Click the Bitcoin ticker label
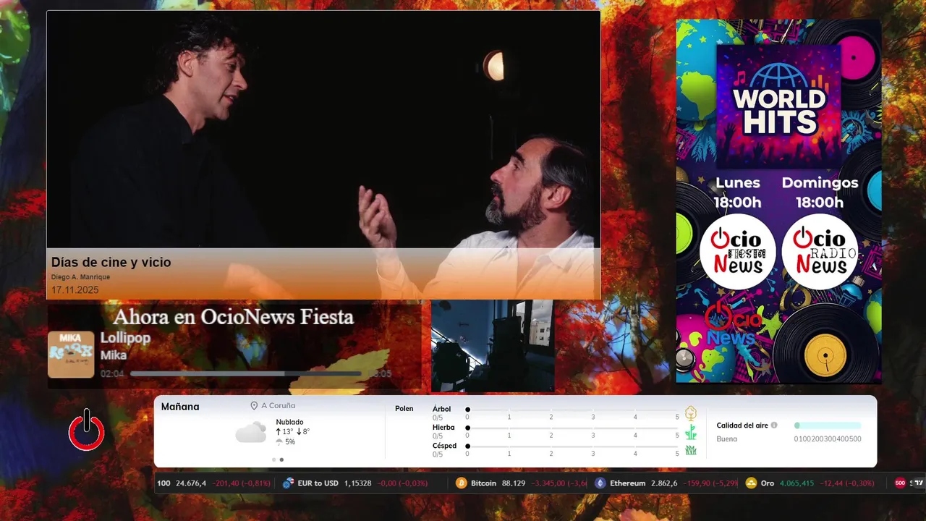The width and height of the screenshot is (926, 521). pos(483,483)
